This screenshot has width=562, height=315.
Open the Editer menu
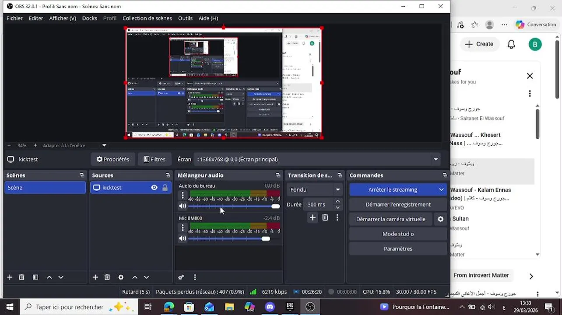36,18
